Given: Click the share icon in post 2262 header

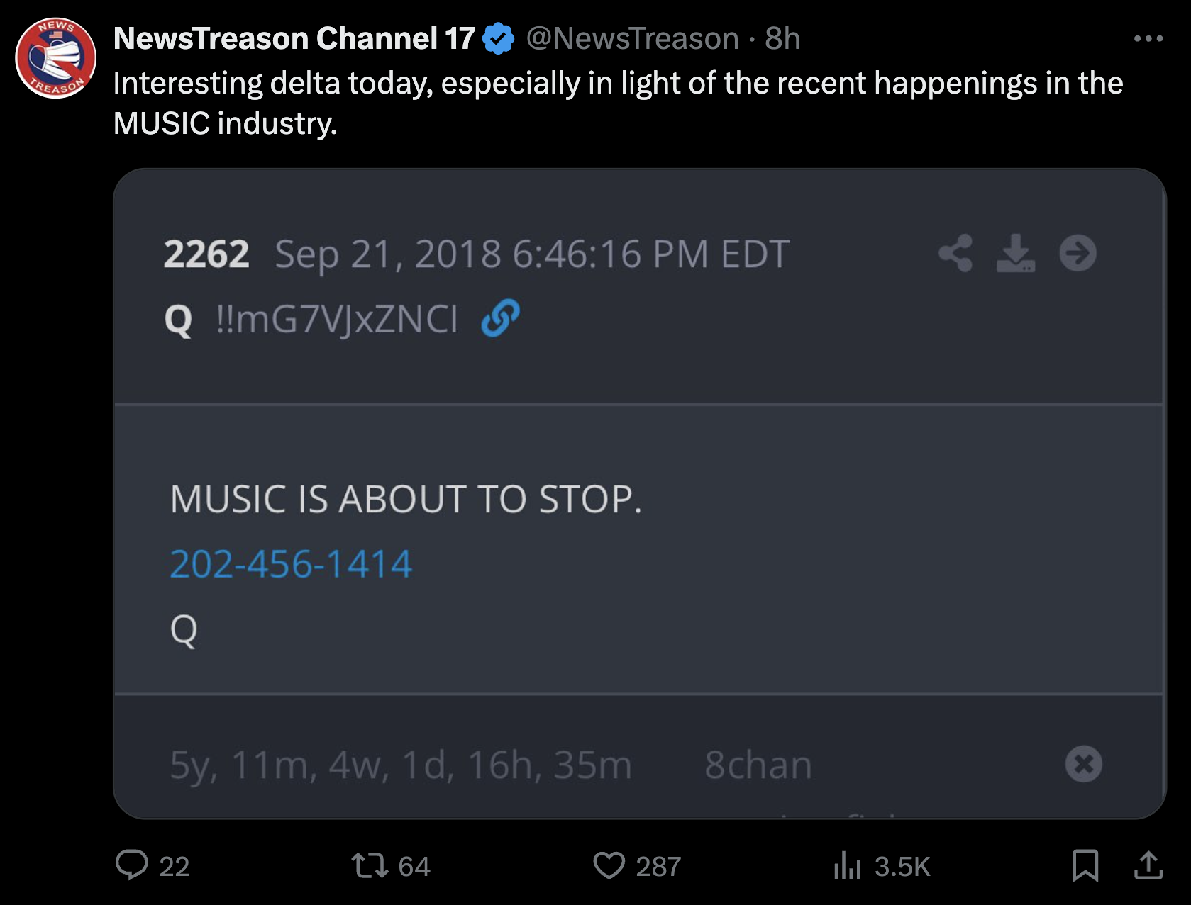Looking at the screenshot, I should (955, 253).
